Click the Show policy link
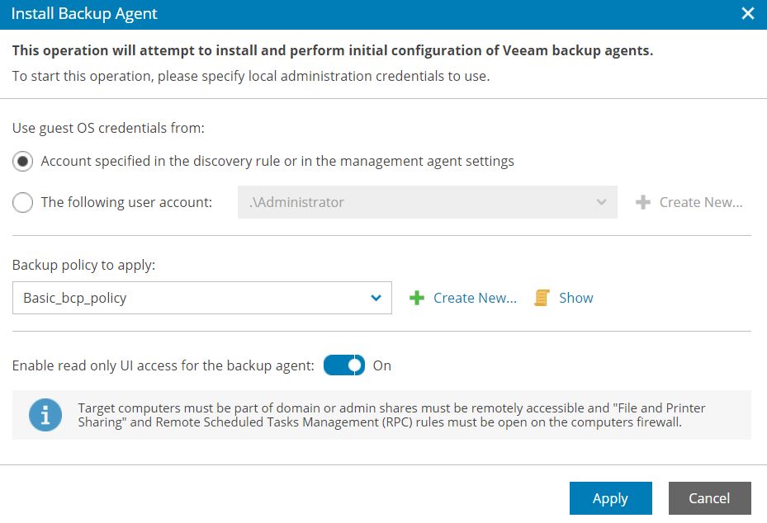767x523 pixels. (x=575, y=298)
